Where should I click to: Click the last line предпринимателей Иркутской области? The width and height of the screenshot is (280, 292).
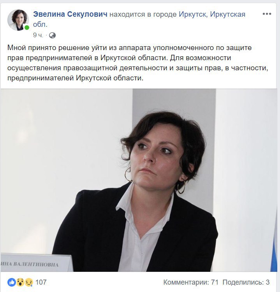pos(75,78)
